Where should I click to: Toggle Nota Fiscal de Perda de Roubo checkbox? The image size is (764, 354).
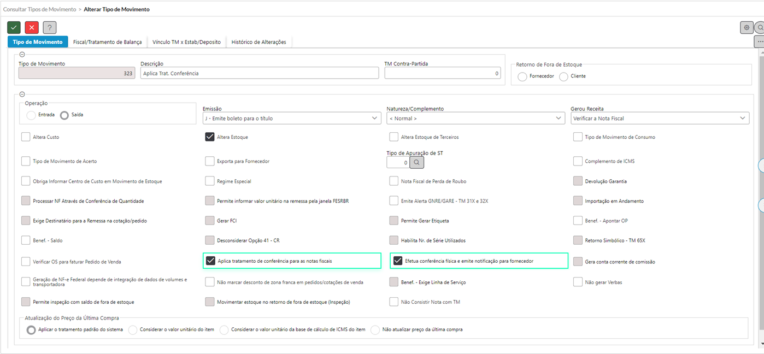[394, 181]
